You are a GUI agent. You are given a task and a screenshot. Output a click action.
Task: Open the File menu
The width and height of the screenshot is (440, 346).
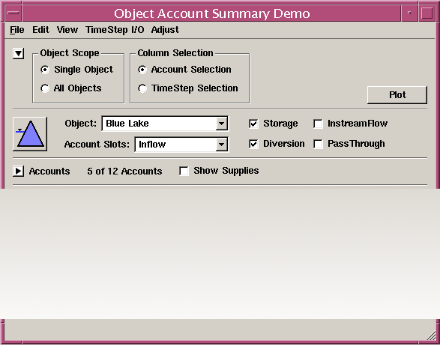[x=17, y=30]
